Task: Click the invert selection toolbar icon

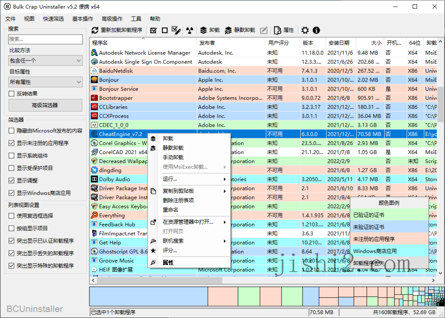Action: [x=176, y=30]
